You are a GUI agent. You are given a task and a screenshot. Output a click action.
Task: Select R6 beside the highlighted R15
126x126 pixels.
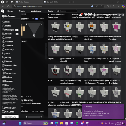coord(33,19)
